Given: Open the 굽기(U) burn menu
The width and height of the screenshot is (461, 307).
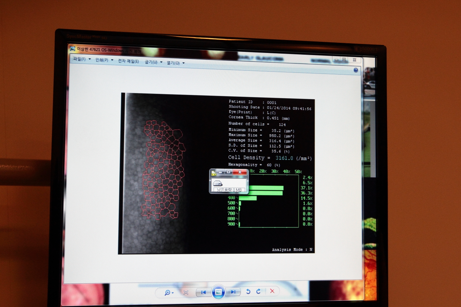Looking at the screenshot, I should [153, 62].
